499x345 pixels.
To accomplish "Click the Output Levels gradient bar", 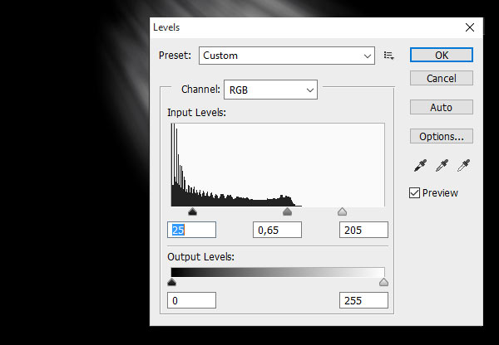I will [x=278, y=272].
